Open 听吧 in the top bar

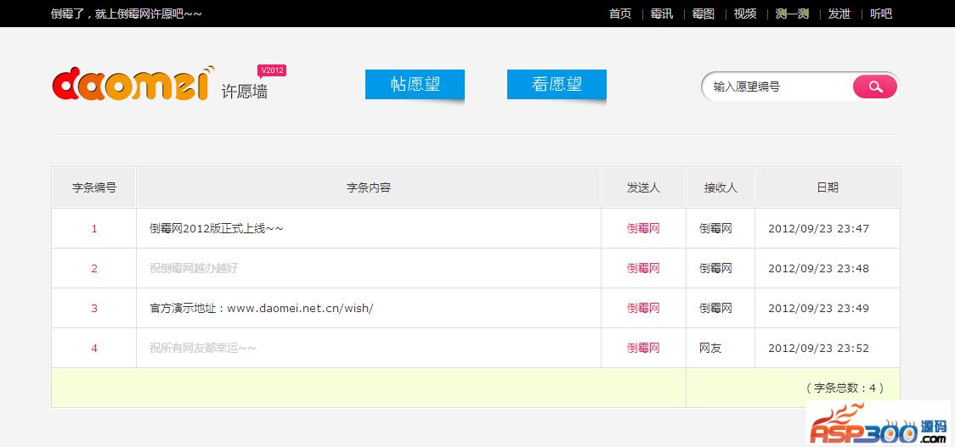click(881, 14)
